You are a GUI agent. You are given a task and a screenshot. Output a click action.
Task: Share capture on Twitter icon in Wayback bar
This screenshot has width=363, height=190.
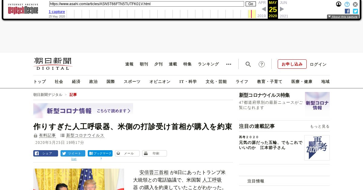[x=355, y=11]
